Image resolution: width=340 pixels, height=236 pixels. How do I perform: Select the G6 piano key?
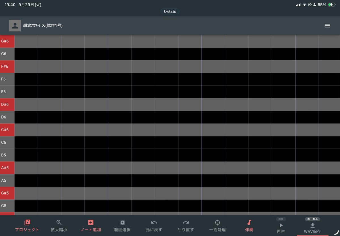pos(7,54)
